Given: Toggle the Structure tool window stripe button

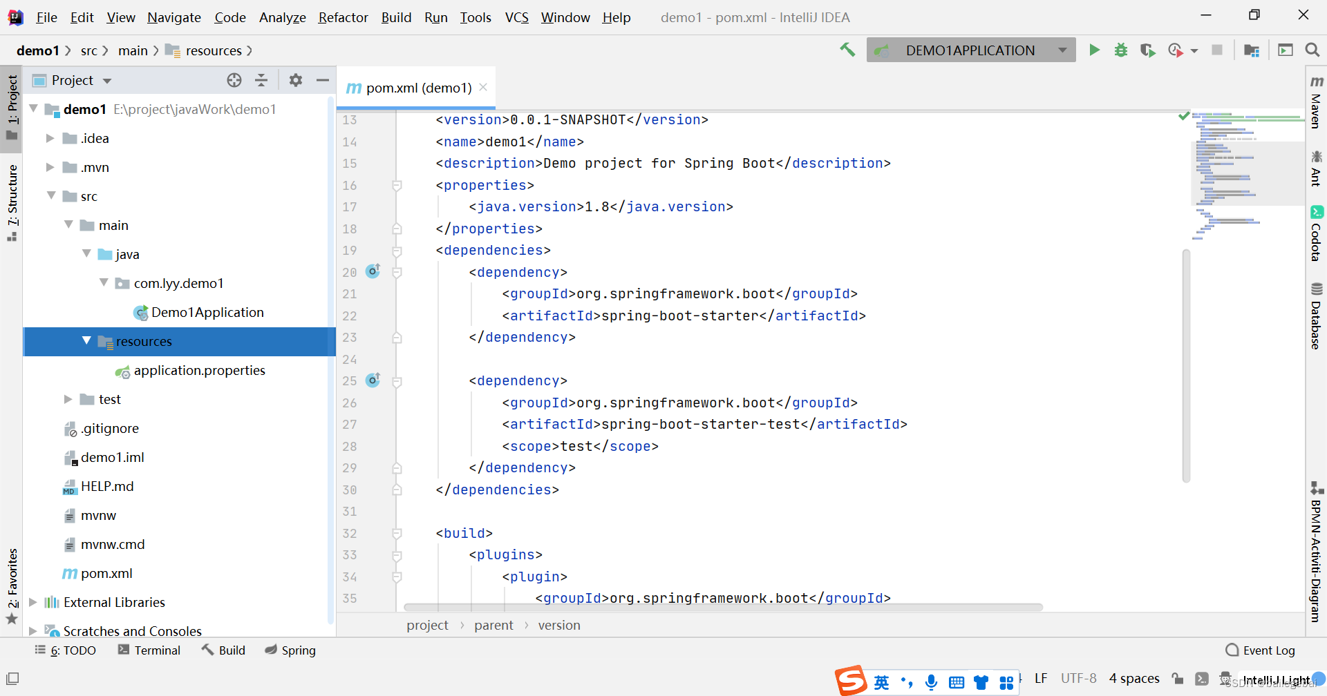Looking at the screenshot, I should (x=12, y=202).
